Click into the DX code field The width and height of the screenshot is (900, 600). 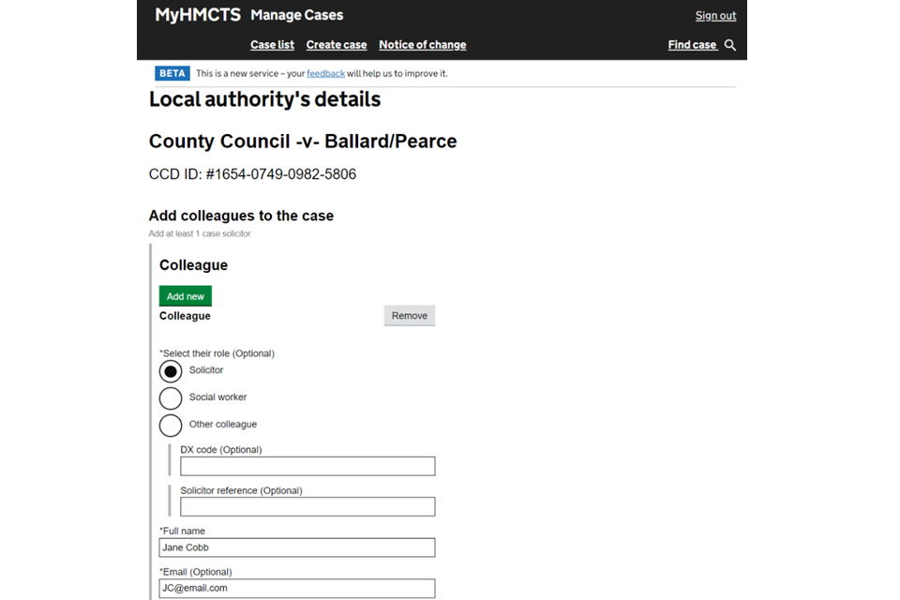[307, 466]
